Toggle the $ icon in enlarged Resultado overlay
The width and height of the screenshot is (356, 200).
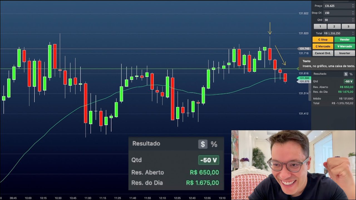203,144
